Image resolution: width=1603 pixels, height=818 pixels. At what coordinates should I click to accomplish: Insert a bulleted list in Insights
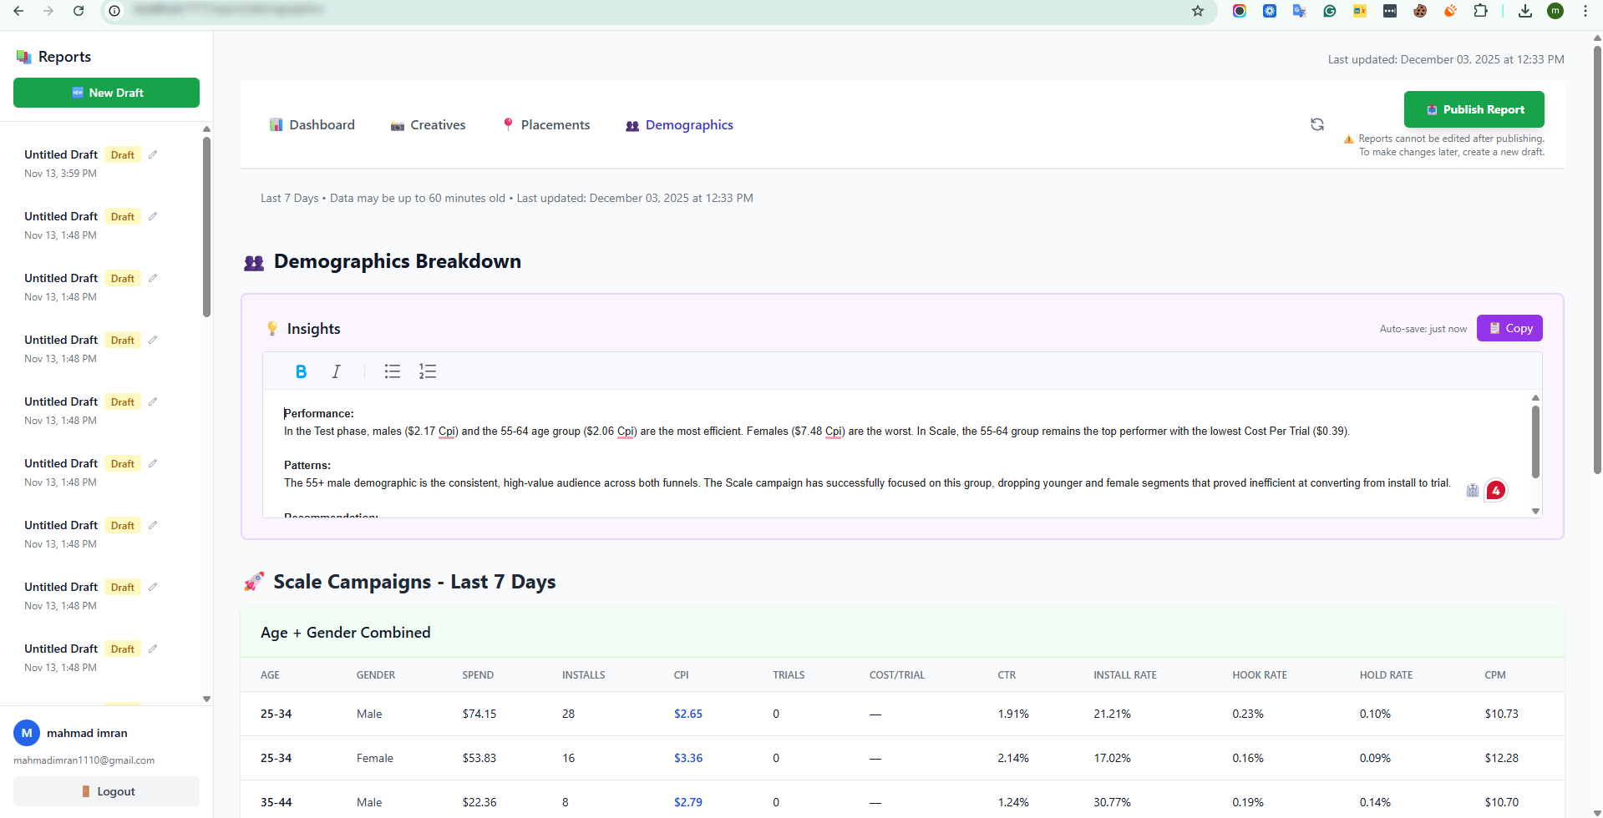[392, 371]
